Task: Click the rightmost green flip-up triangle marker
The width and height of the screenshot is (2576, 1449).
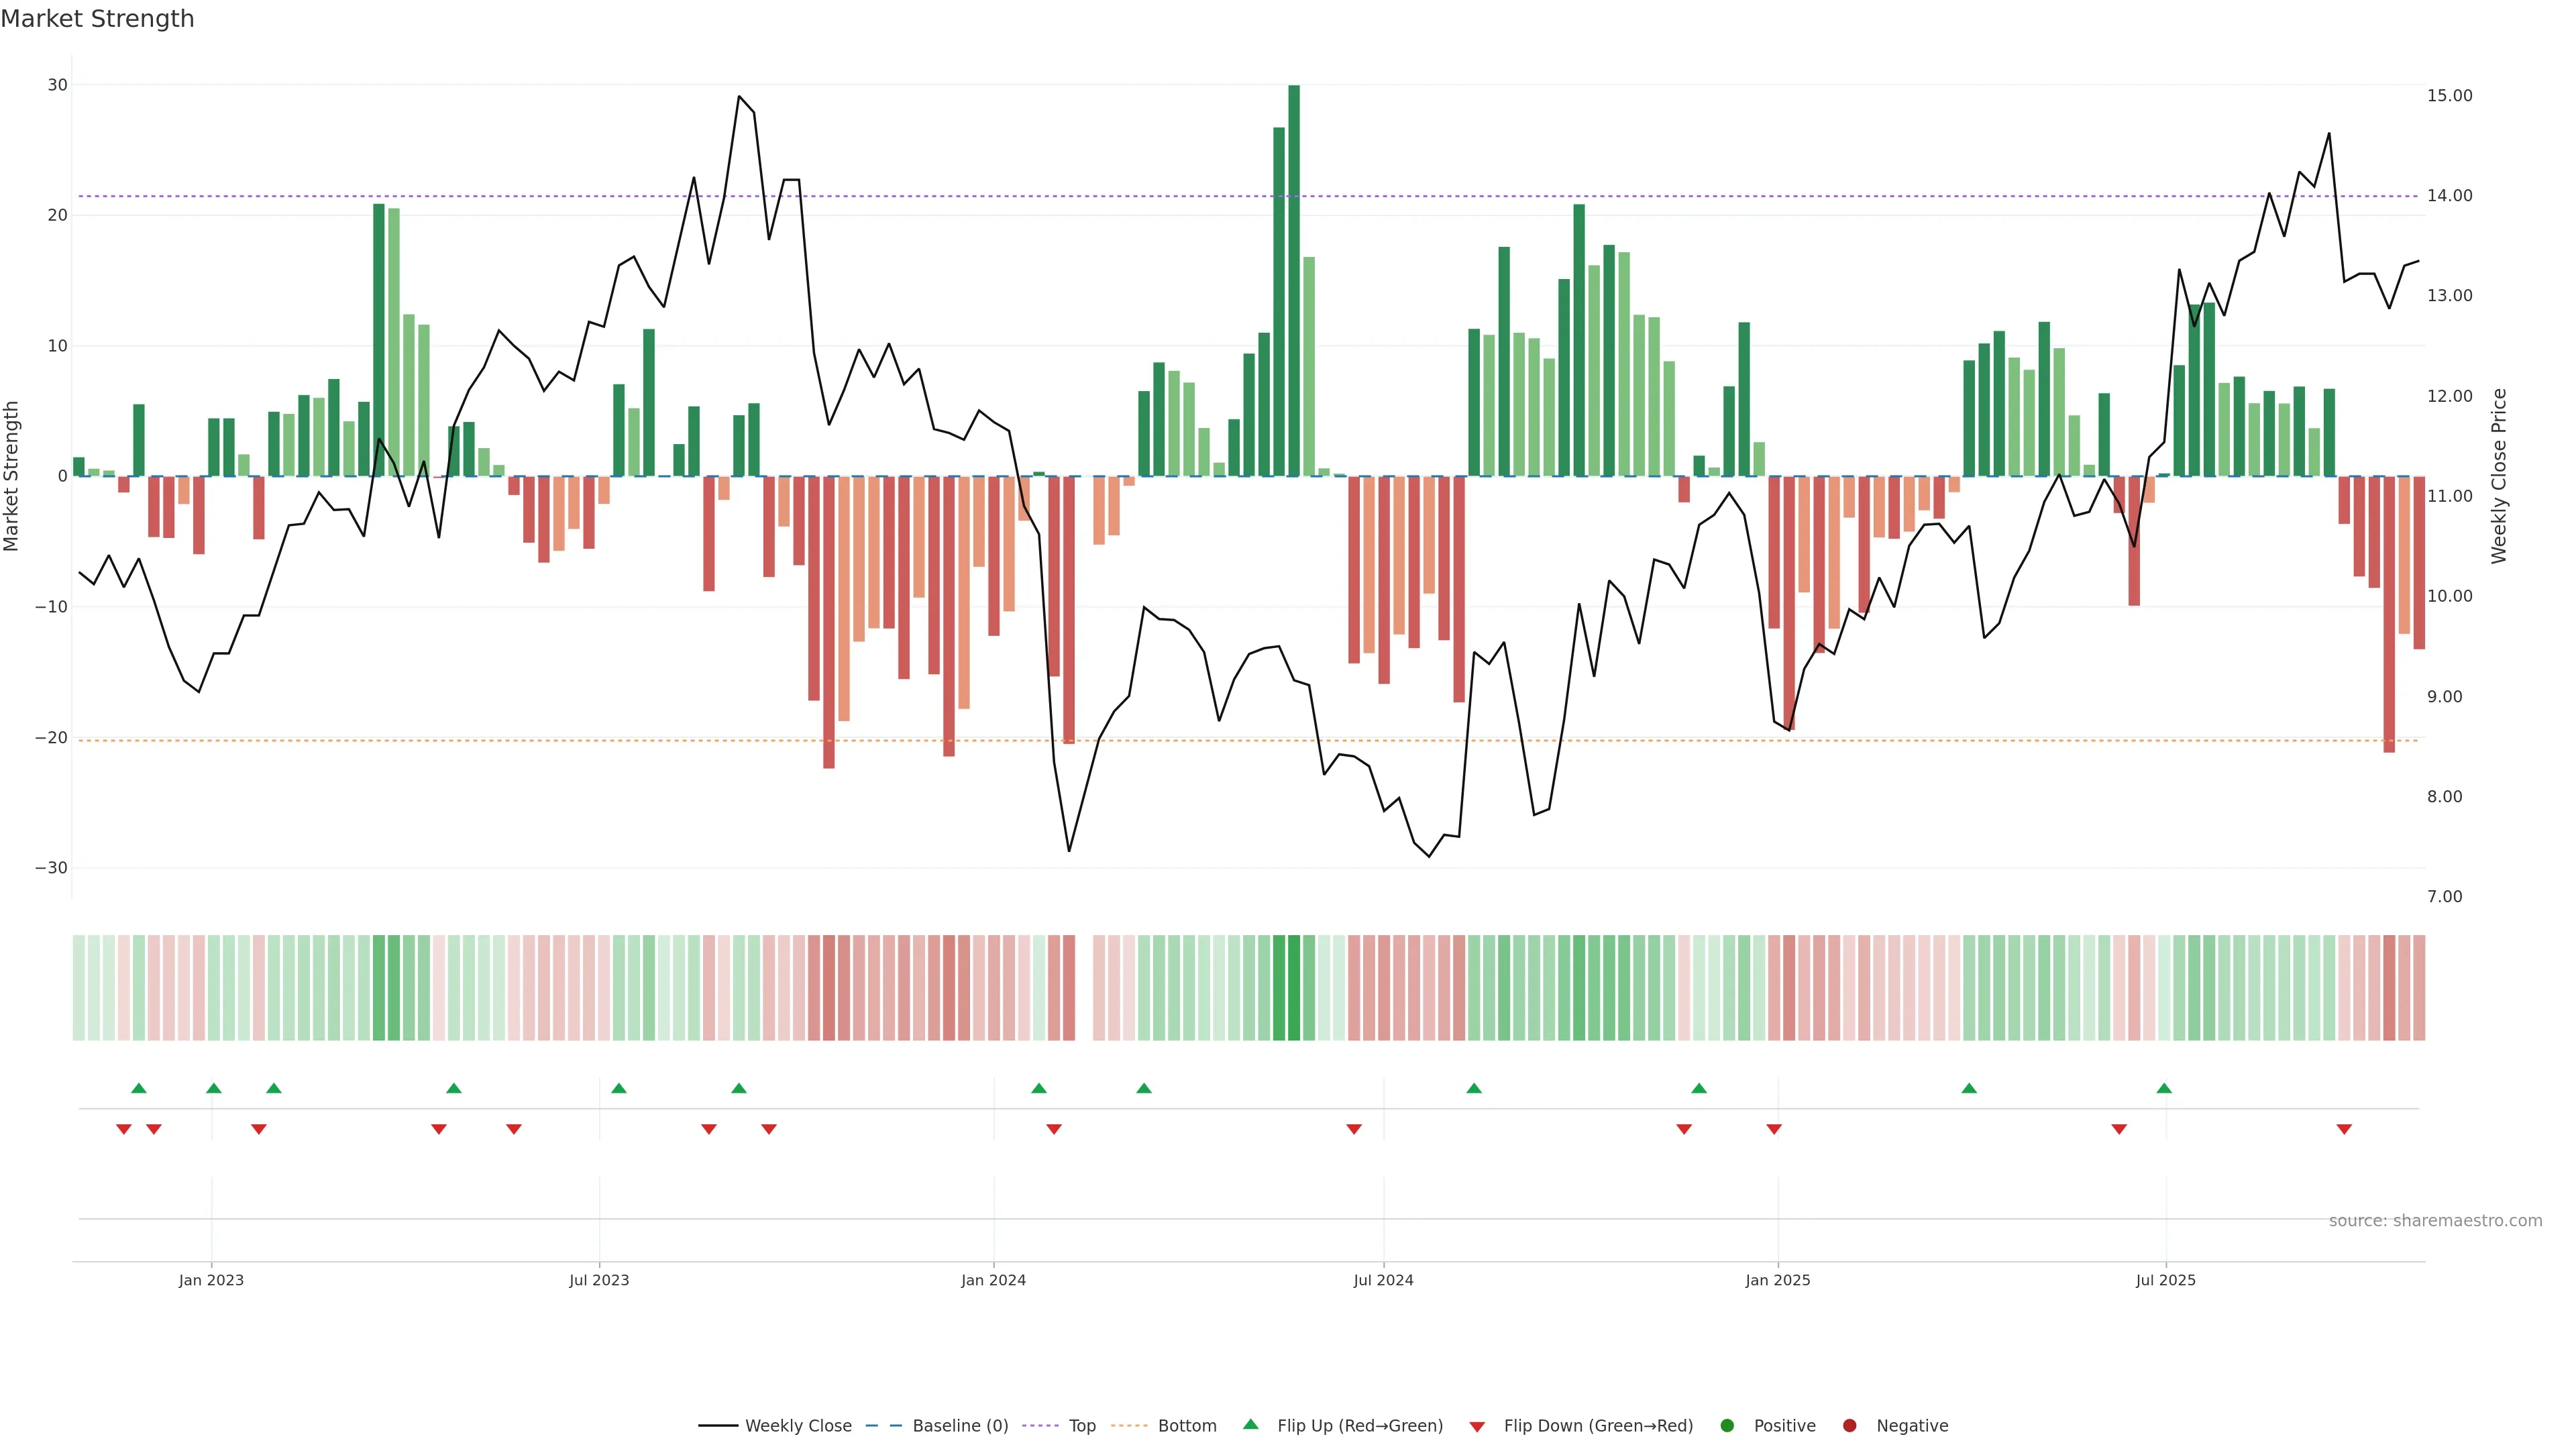Action: (2164, 1088)
